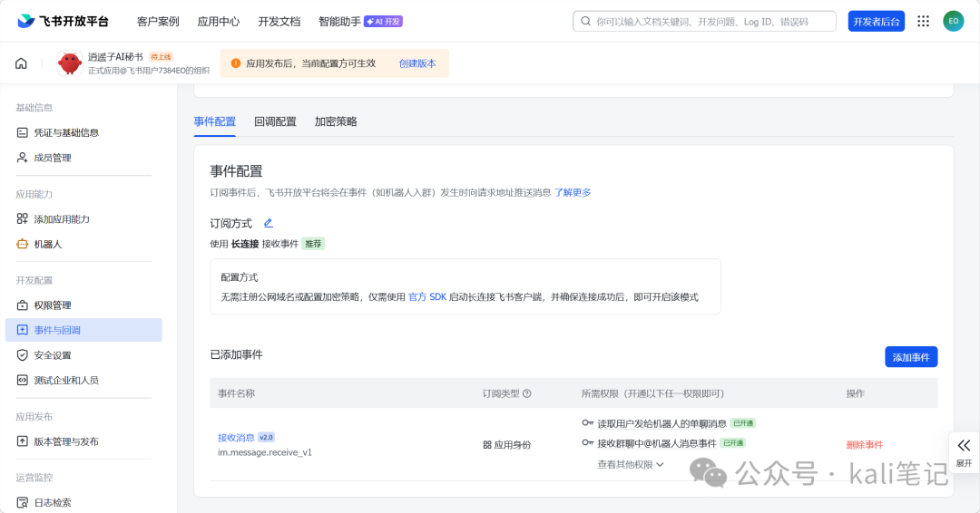Click the 应用身份 grid icon
The width and height of the screenshot is (980, 513).
[487, 445]
